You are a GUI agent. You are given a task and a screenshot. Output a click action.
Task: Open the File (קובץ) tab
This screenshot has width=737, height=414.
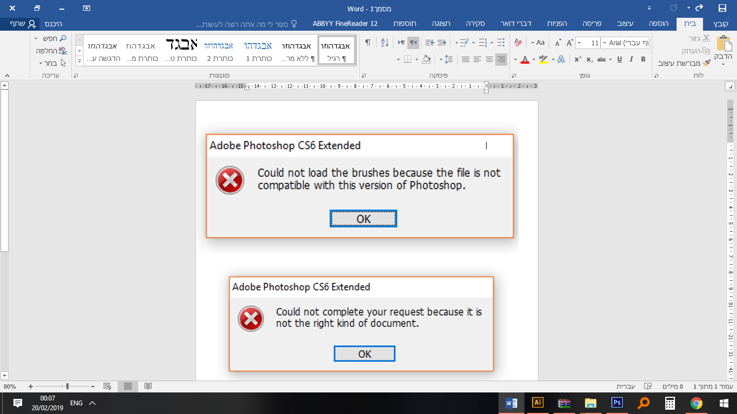pos(721,24)
